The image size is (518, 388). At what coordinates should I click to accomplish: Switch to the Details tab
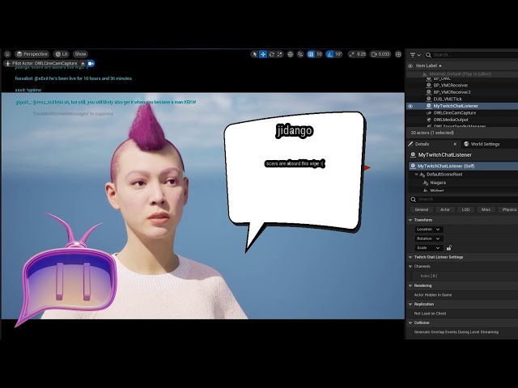coord(422,144)
